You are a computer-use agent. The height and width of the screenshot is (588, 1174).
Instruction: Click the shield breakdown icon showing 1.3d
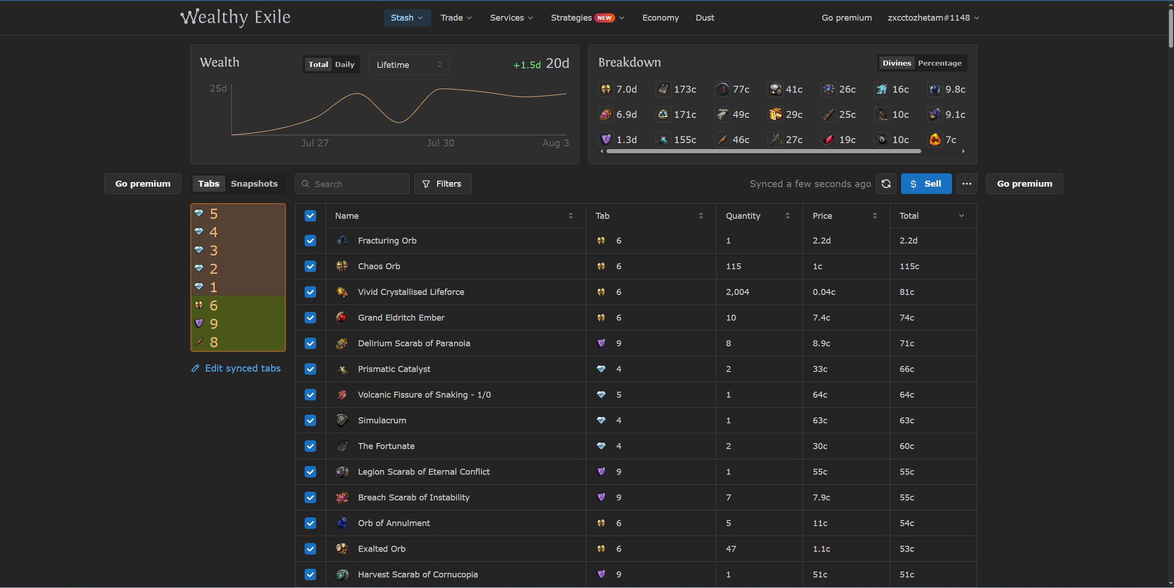[606, 139]
